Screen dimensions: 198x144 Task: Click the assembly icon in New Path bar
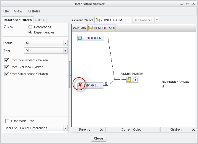pyautogui.click(x=90, y=28)
